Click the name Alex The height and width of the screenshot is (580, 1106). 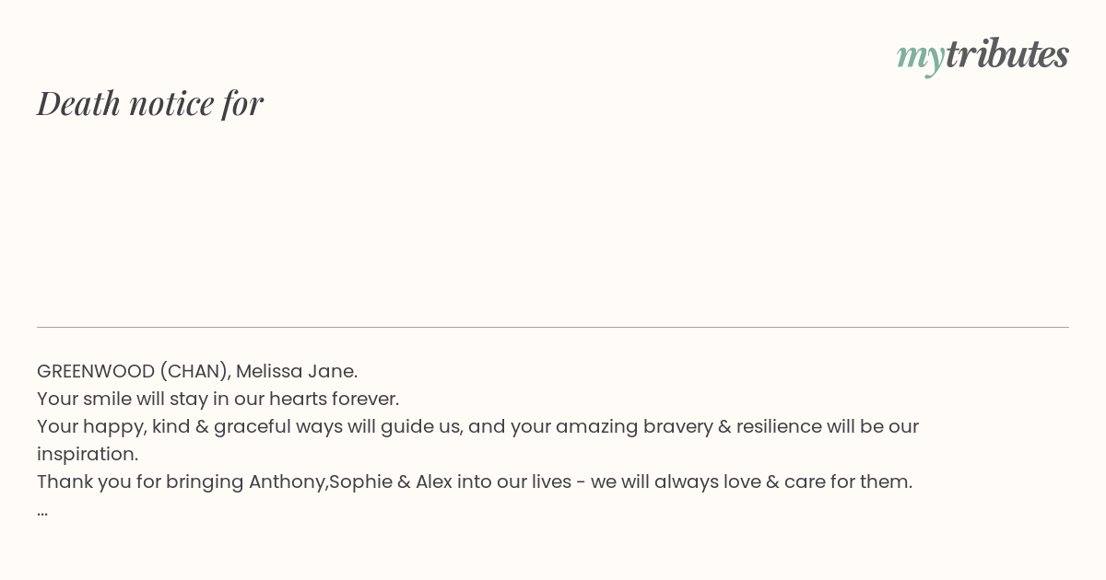(x=433, y=481)
